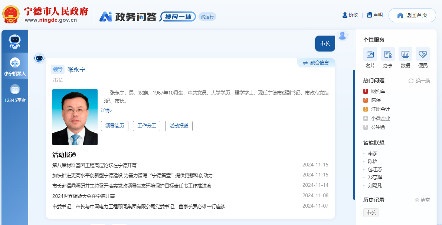Click the 市长 history record tag
The height and width of the screenshot is (225, 442).
tap(371, 213)
